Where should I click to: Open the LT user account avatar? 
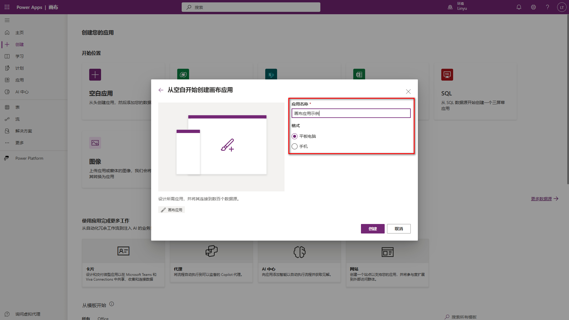(x=562, y=7)
